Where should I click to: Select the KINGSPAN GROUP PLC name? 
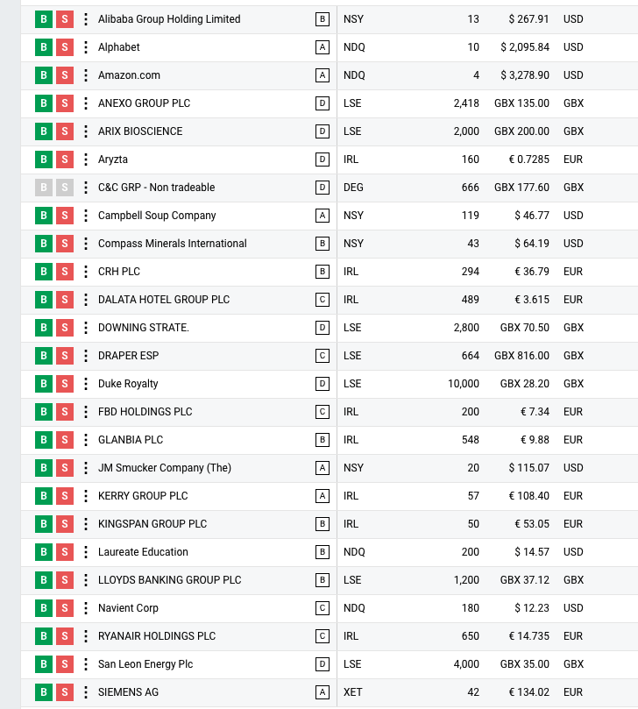point(152,523)
